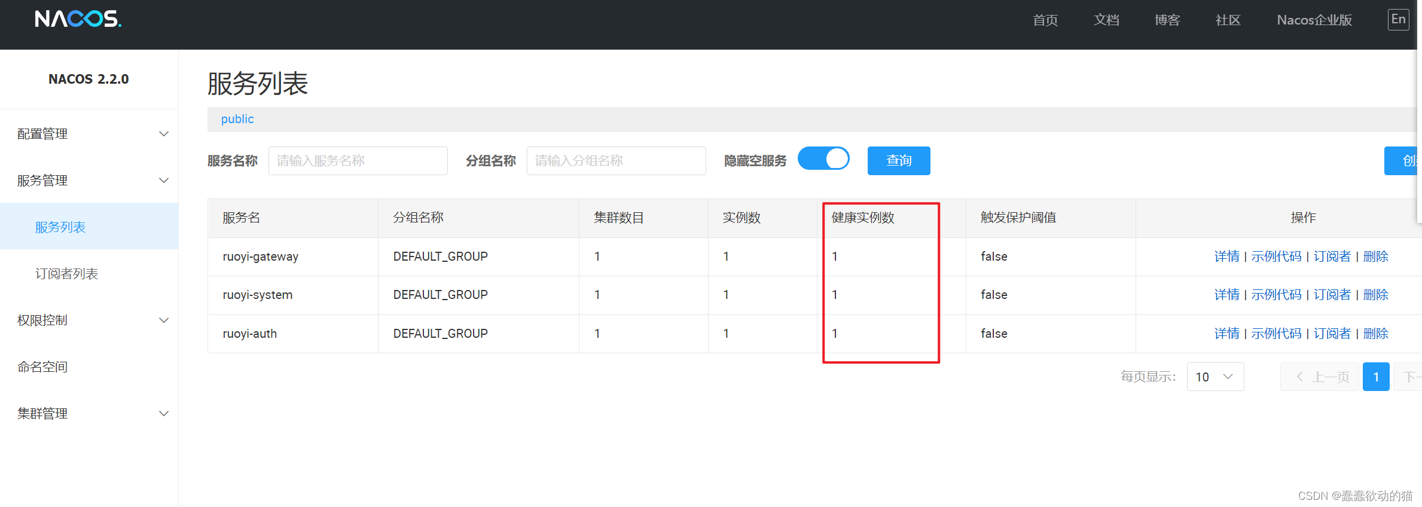Open 示例代码 for ruoyi-auth
This screenshot has height=507, width=1422.
click(x=1276, y=334)
